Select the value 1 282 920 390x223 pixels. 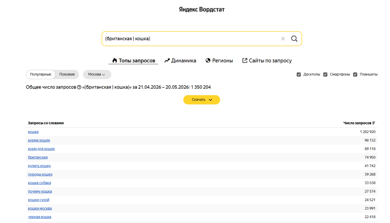coord(368,132)
